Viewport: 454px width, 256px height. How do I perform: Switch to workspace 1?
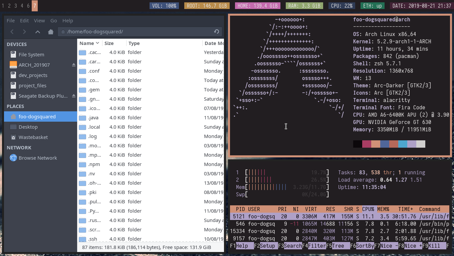click(x=3, y=6)
